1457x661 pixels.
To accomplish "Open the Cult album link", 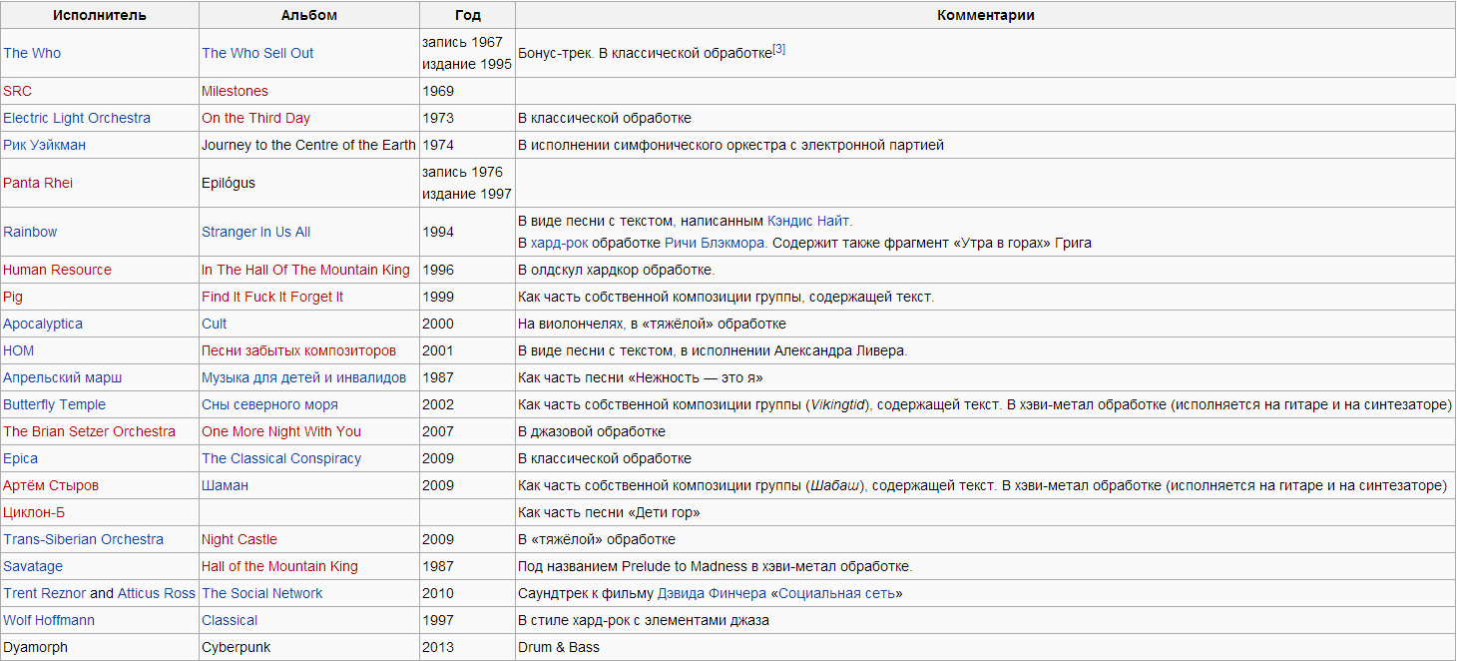I will coord(214,324).
